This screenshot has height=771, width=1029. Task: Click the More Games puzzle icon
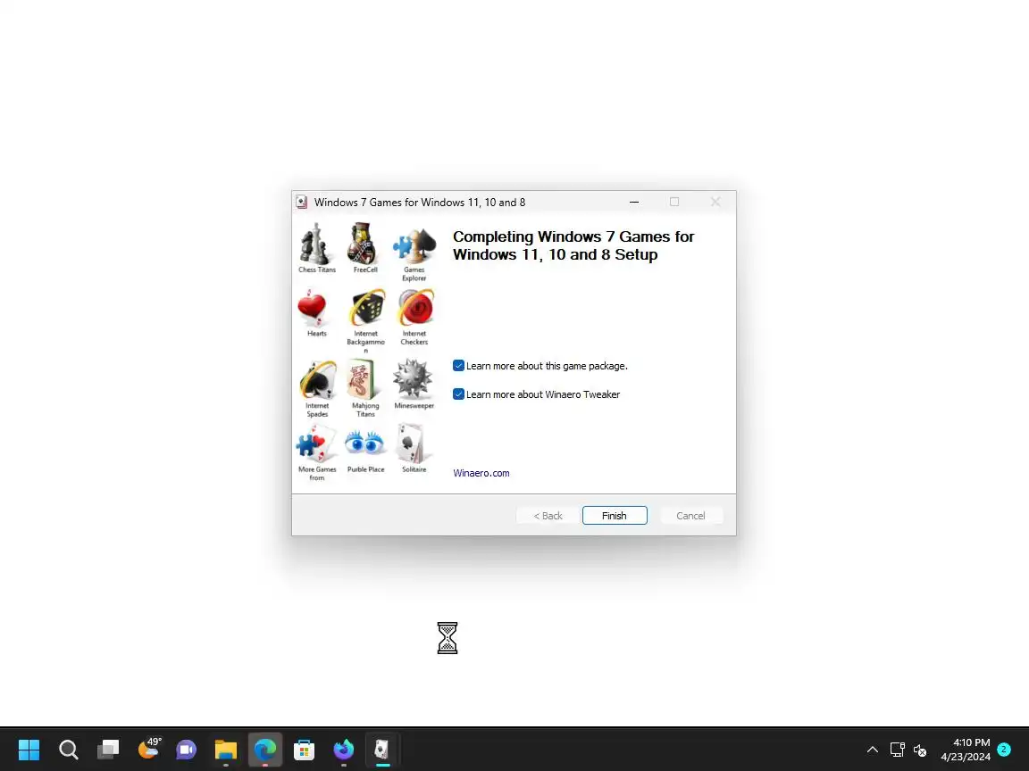coord(316,444)
